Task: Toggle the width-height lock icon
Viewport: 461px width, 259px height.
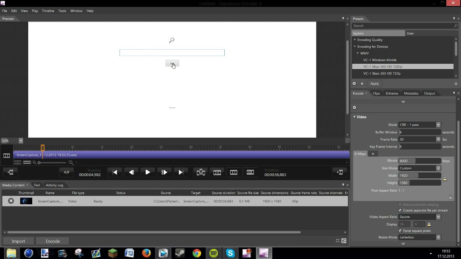Action: tap(445, 179)
